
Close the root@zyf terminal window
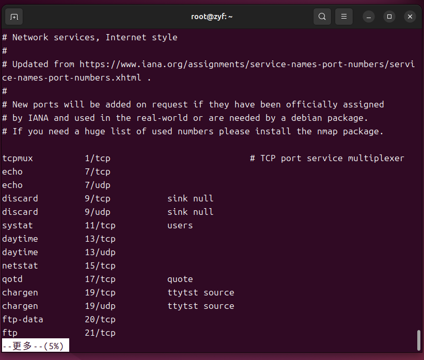click(x=410, y=17)
